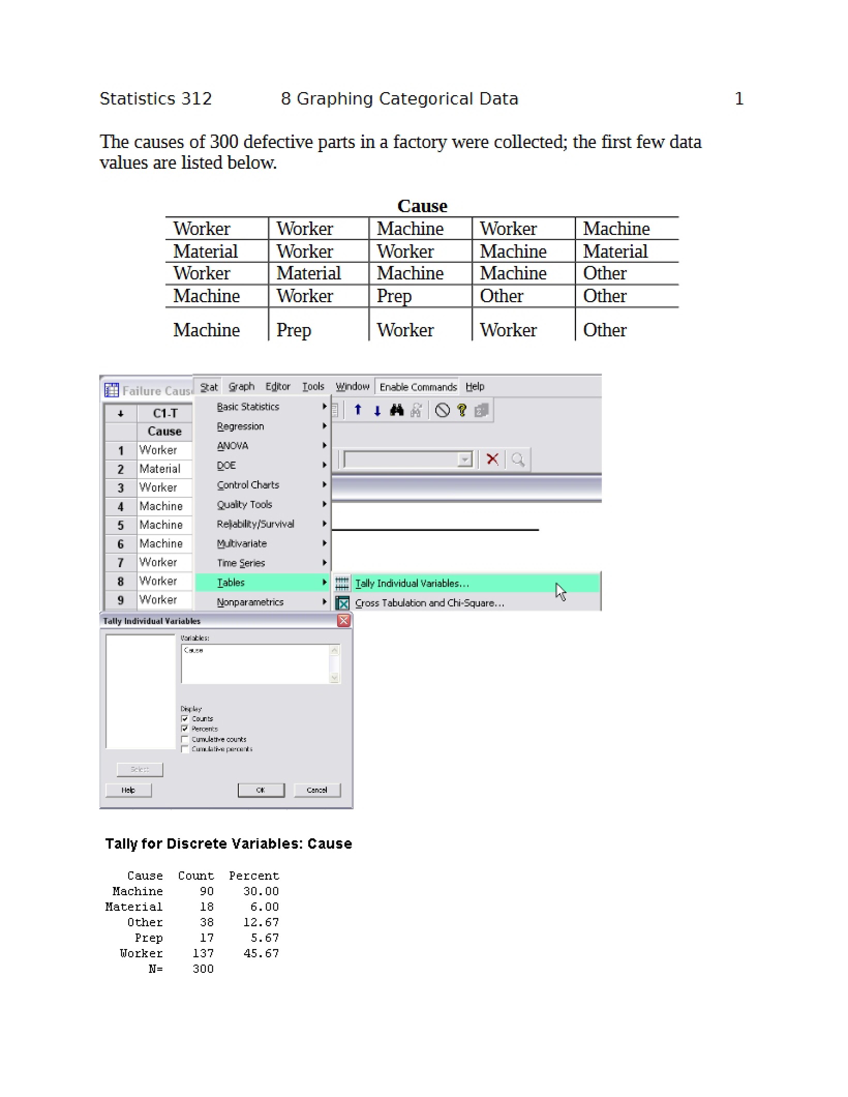Enable Cumulative counts checkbox
848x1097 pixels.
pos(185,739)
